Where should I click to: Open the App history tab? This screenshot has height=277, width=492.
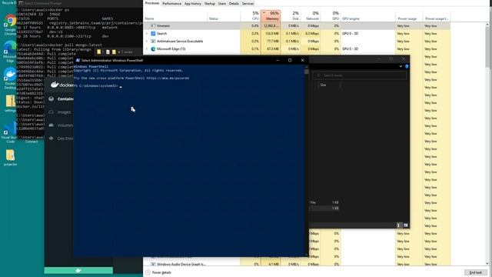coord(193,3)
